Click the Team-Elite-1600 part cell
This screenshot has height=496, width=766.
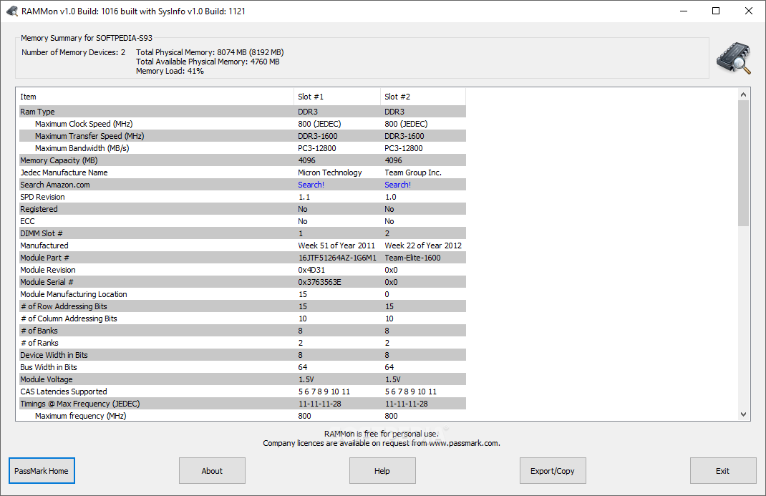pyautogui.click(x=412, y=258)
